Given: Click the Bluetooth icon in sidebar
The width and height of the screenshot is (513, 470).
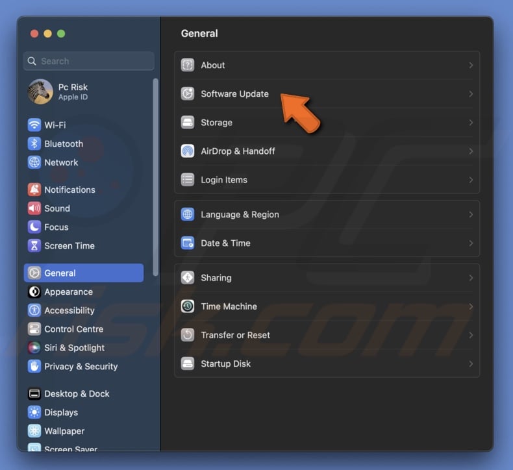Looking at the screenshot, I should pos(34,143).
